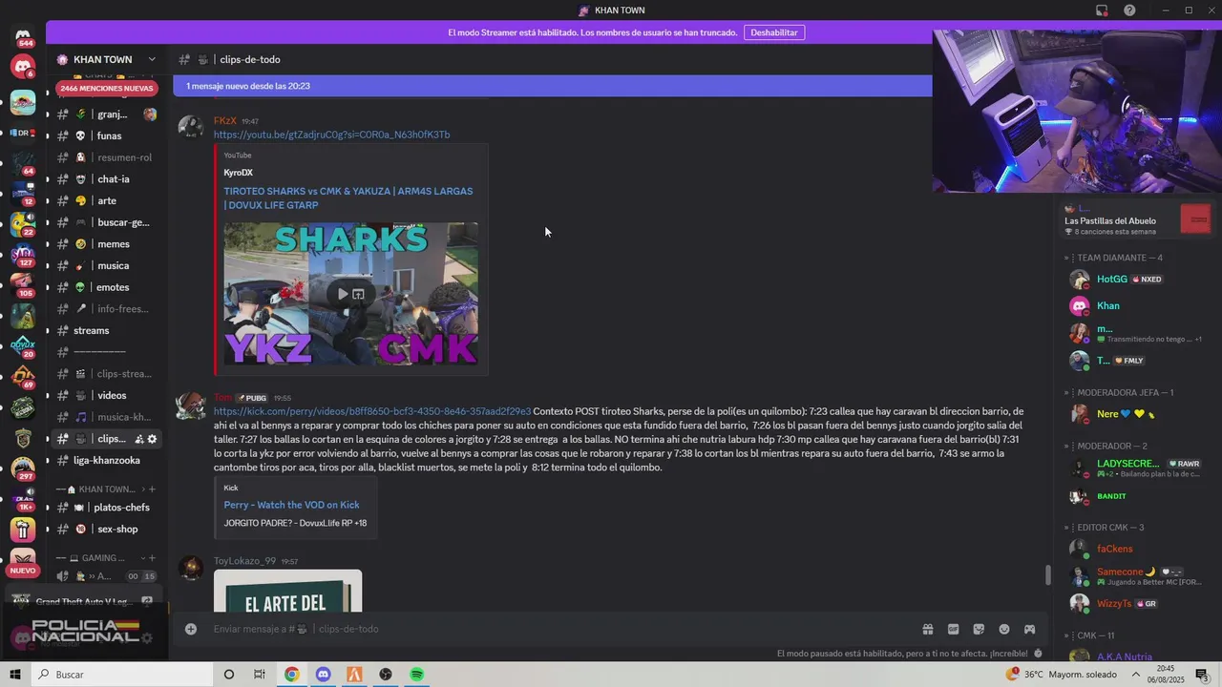
Task: Open the help icon in title bar
Action: (x=1130, y=10)
